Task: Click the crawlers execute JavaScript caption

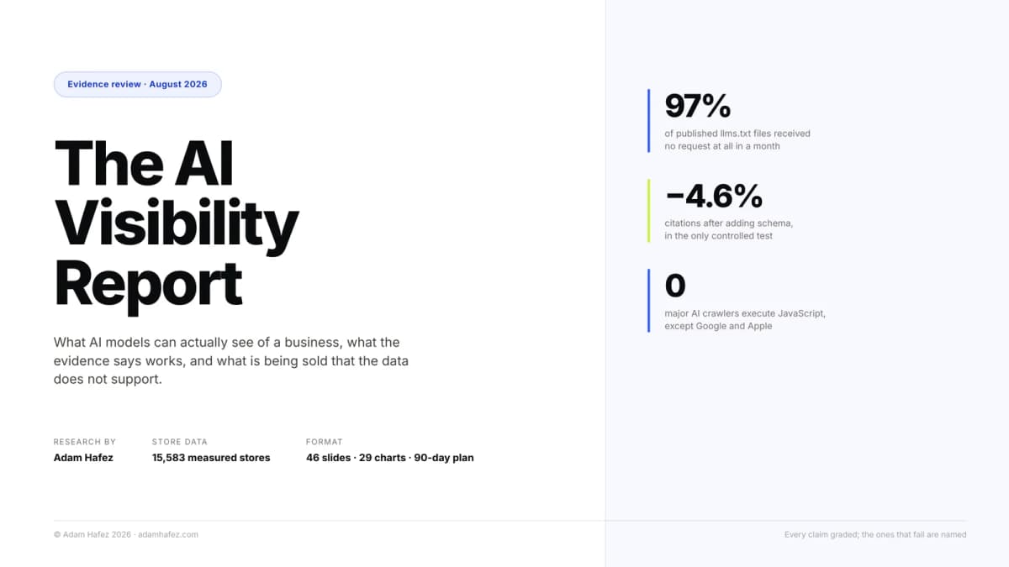Action: coord(745,319)
